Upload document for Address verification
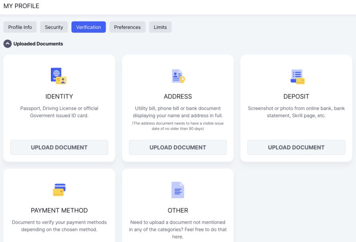356x242 pixels. click(x=178, y=147)
